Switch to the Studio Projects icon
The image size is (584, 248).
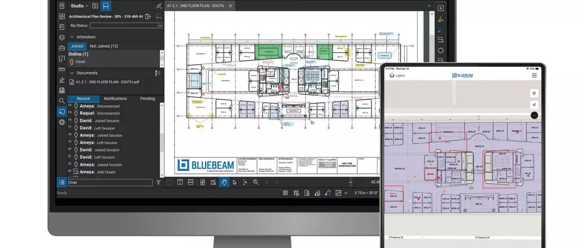tap(95, 6)
